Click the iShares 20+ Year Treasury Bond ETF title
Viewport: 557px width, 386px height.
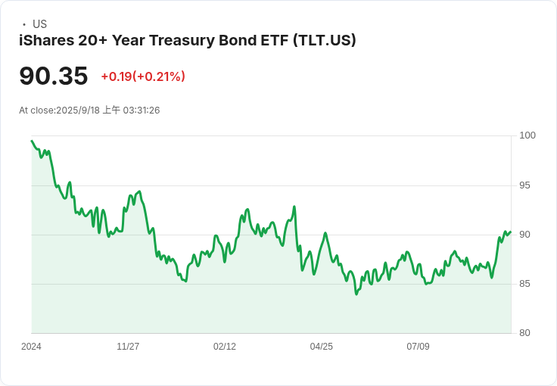[187, 40]
